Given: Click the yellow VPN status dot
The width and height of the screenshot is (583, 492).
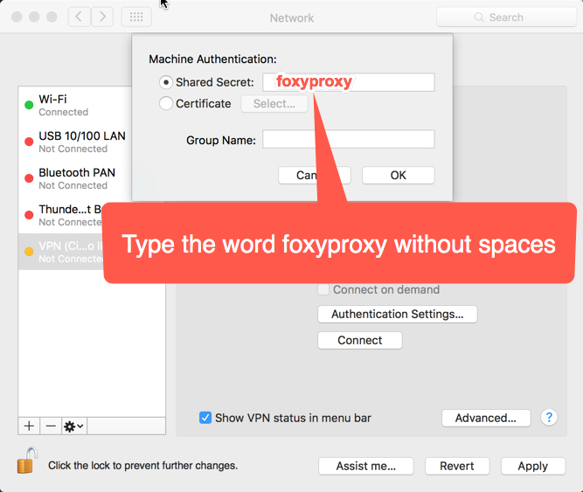Looking at the screenshot, I should coord(29,252).
